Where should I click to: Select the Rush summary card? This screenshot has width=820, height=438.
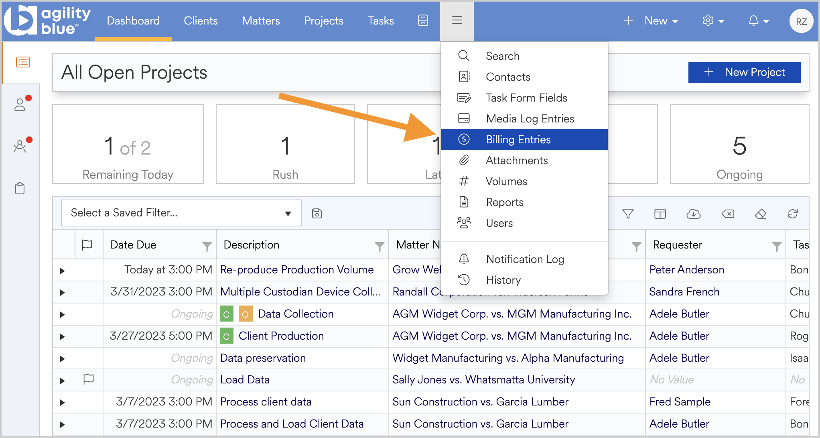(285, 144)
